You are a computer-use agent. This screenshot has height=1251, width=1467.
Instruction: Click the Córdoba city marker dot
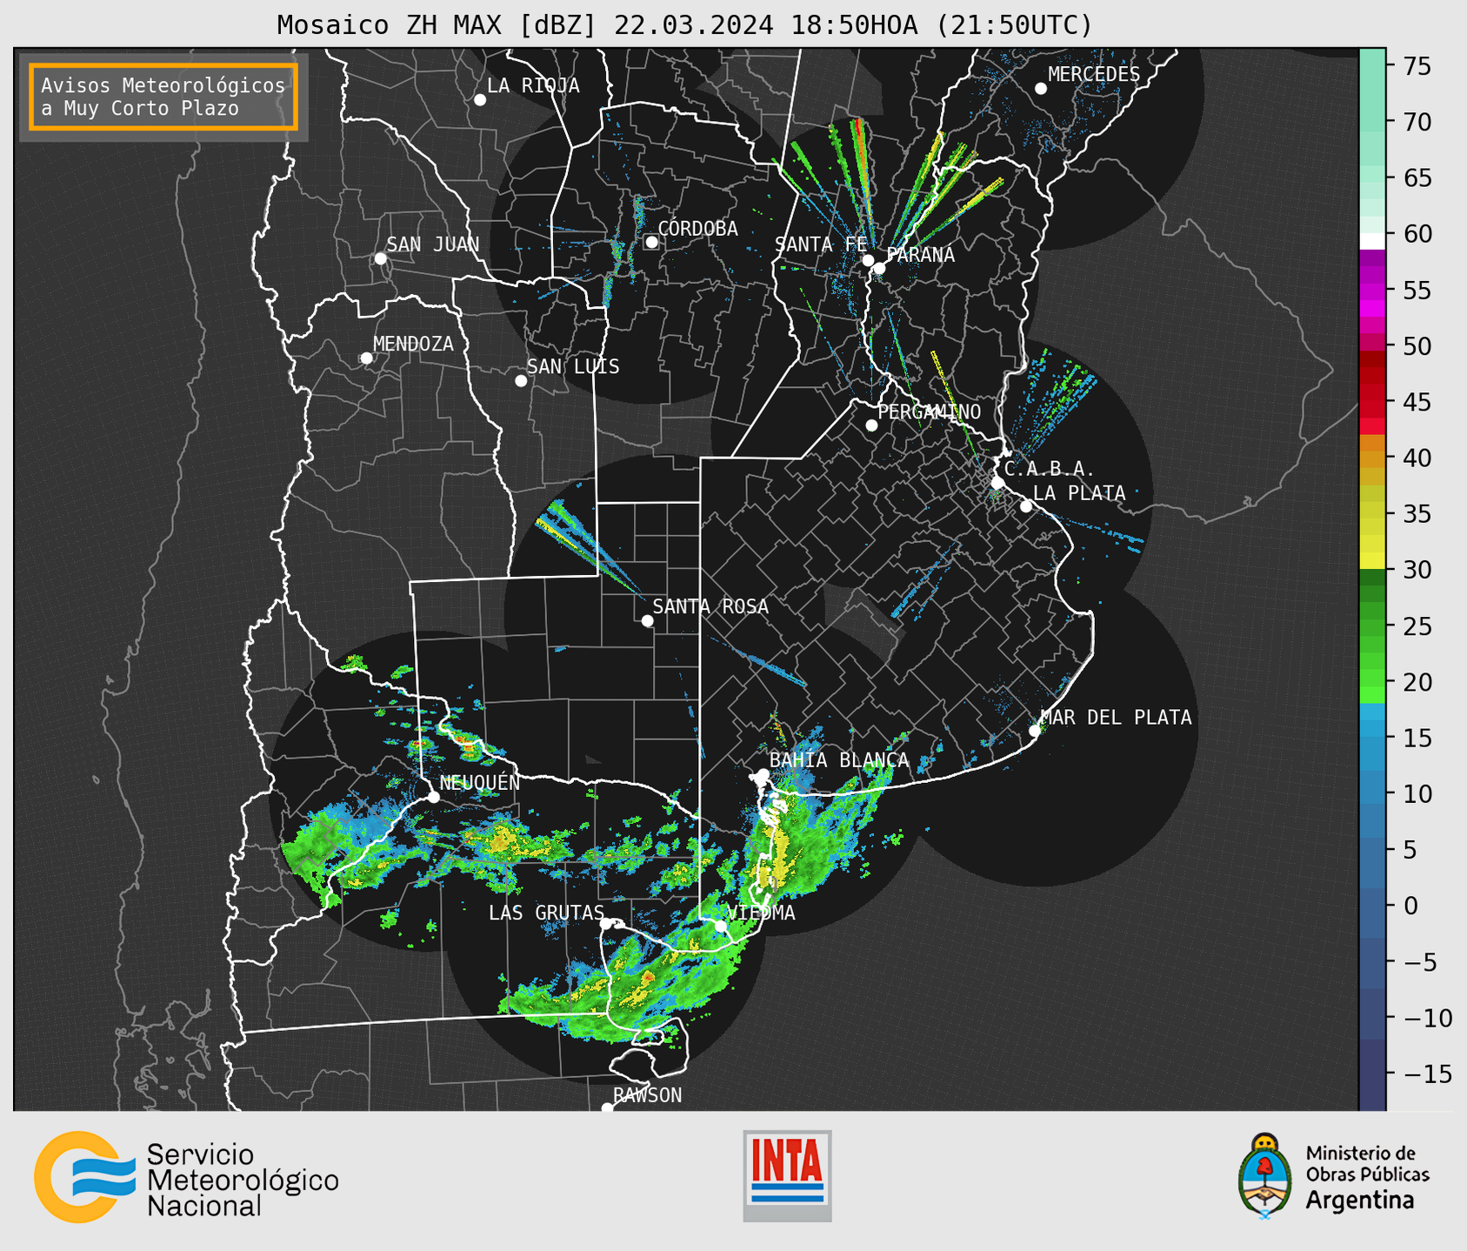pos(651,242)
